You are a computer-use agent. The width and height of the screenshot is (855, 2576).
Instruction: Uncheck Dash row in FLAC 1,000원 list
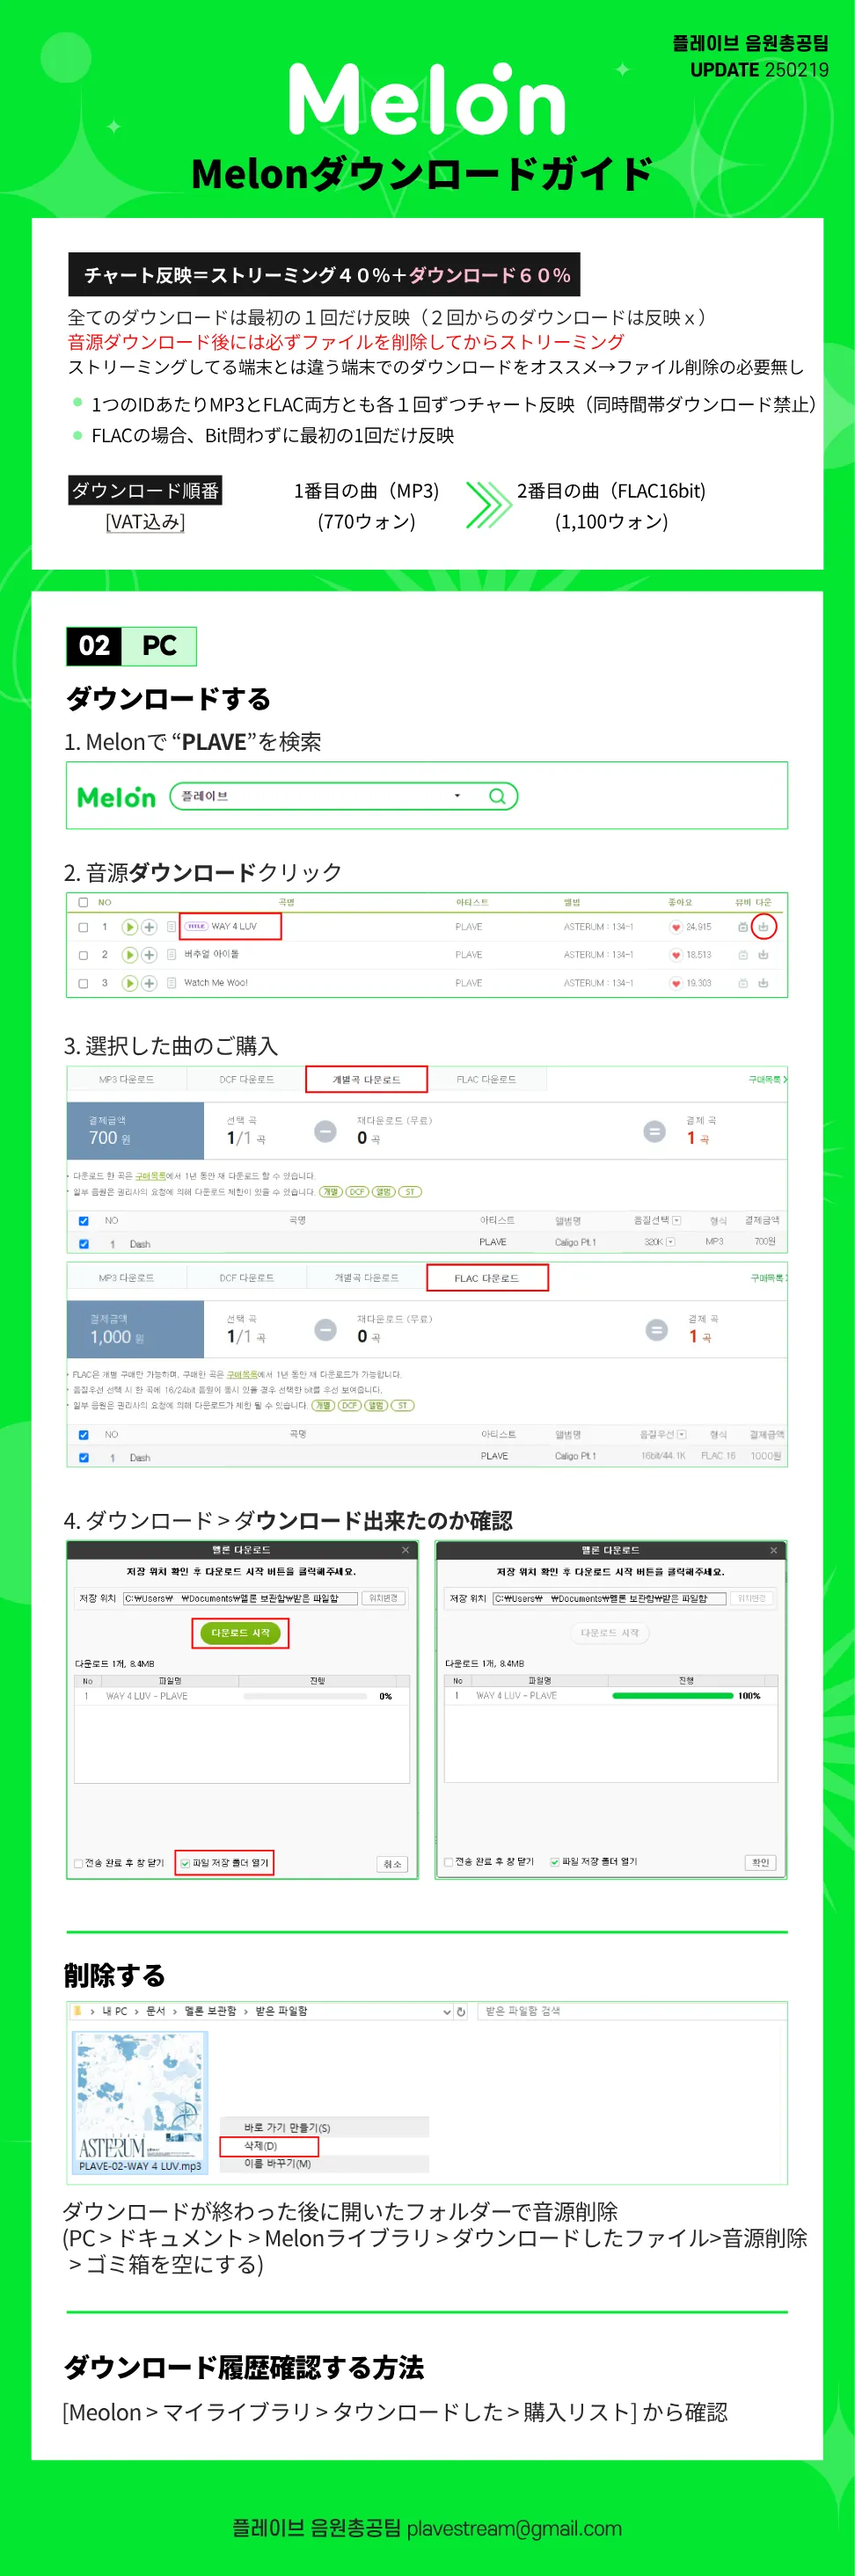(83, 1458)
